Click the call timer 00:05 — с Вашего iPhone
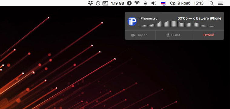Image resolution: width=230 pixels, height=109 pixels. point(199,18)
